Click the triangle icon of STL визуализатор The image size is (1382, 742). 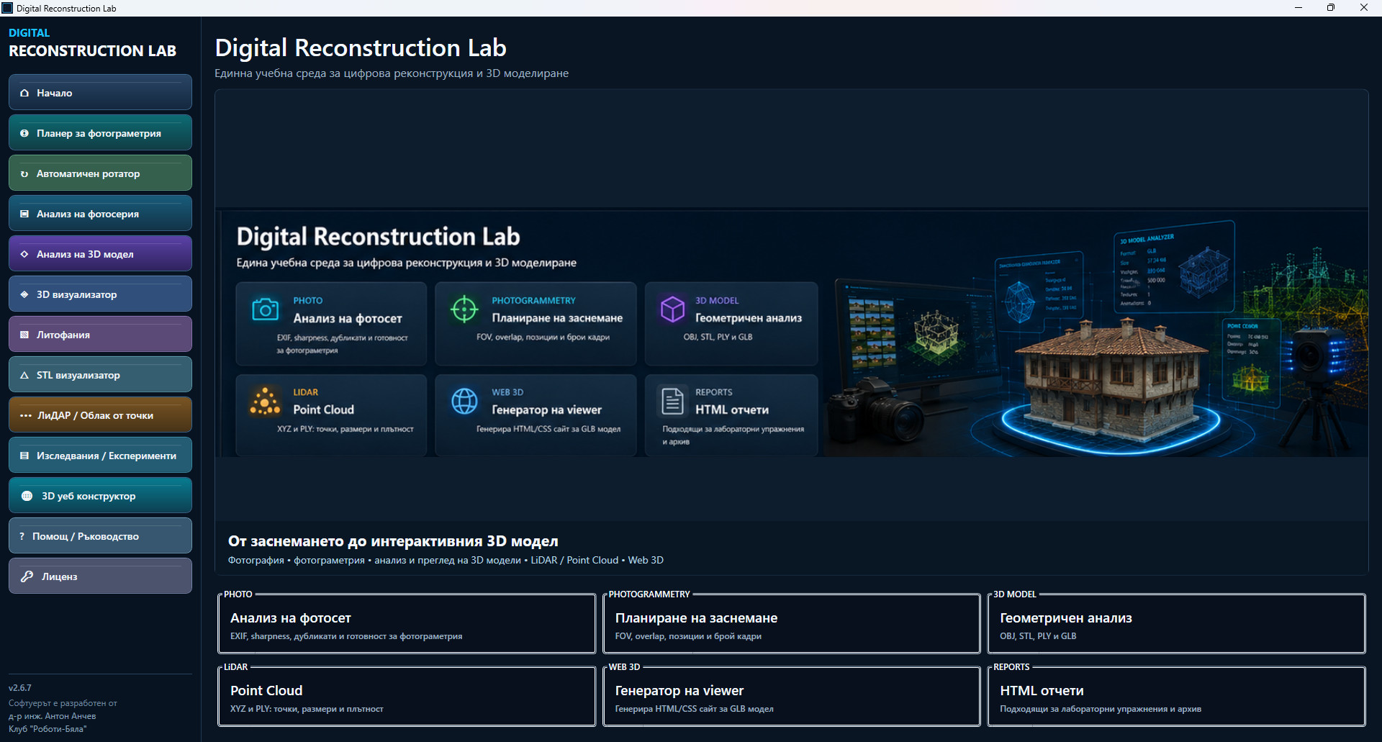tap(24, 375)
